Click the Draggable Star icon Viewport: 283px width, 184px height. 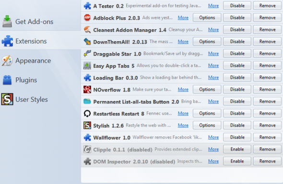pos(87,53)
